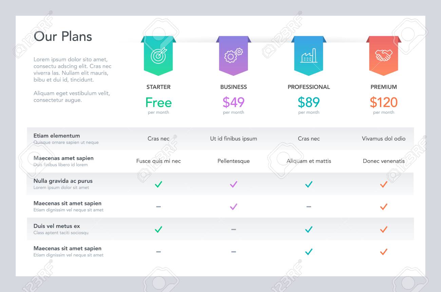This screenshot has height=292, width=441.
Task: Click Starter checkmark in Nulla gravida ac purus row
Action: (158, 184)
